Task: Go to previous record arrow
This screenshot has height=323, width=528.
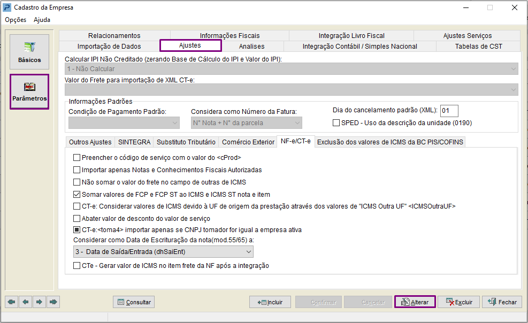Action: click(x=26, y=302)
